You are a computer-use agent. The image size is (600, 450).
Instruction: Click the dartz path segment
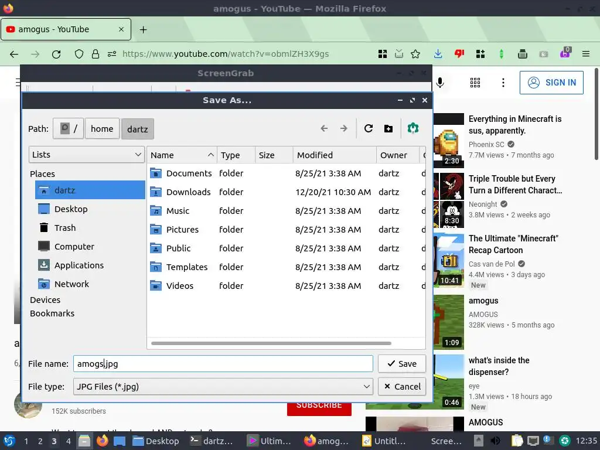[x=137, y=129]
